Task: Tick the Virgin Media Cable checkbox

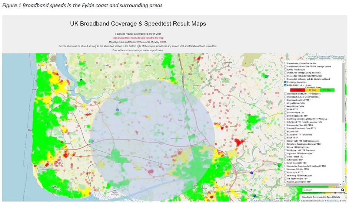Action: (x=285, y=103)
